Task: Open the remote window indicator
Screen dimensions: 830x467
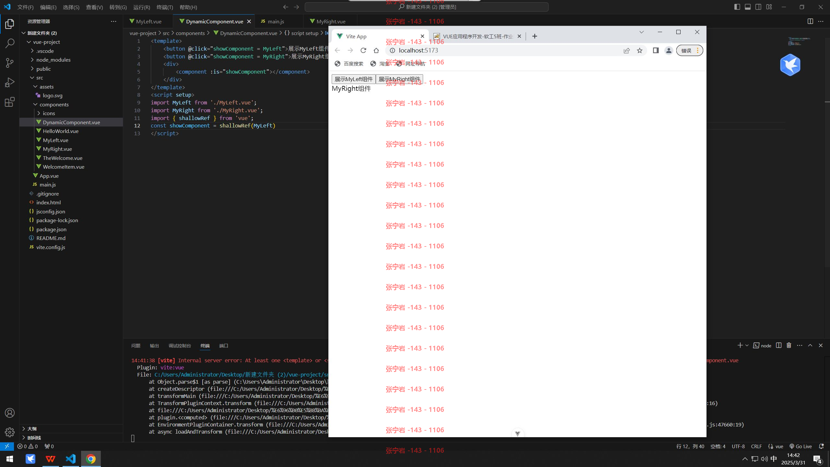Action: (x=7, y=446)
